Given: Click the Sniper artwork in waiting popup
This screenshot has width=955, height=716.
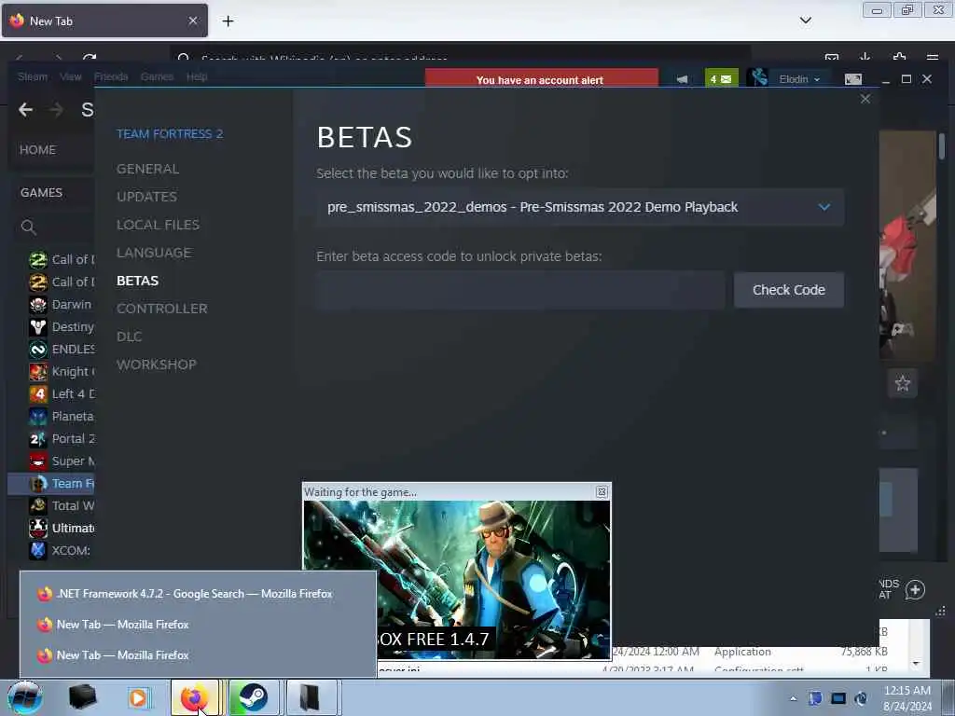Looking at the screenshot, I should 457,580.
